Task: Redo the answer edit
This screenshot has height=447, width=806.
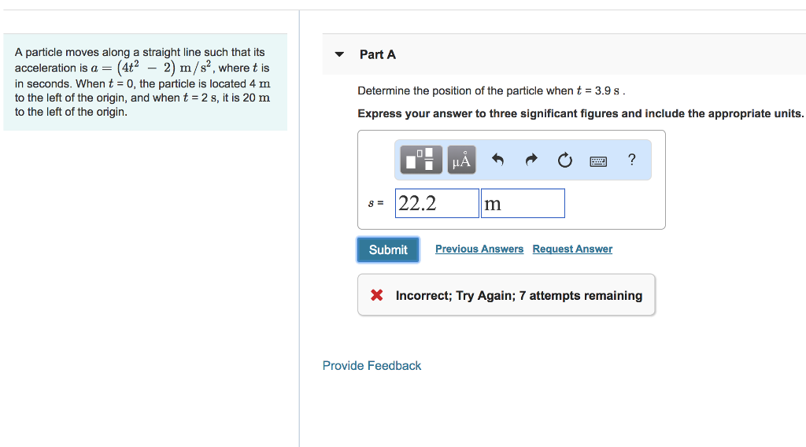Action: (x=531, y=161)
